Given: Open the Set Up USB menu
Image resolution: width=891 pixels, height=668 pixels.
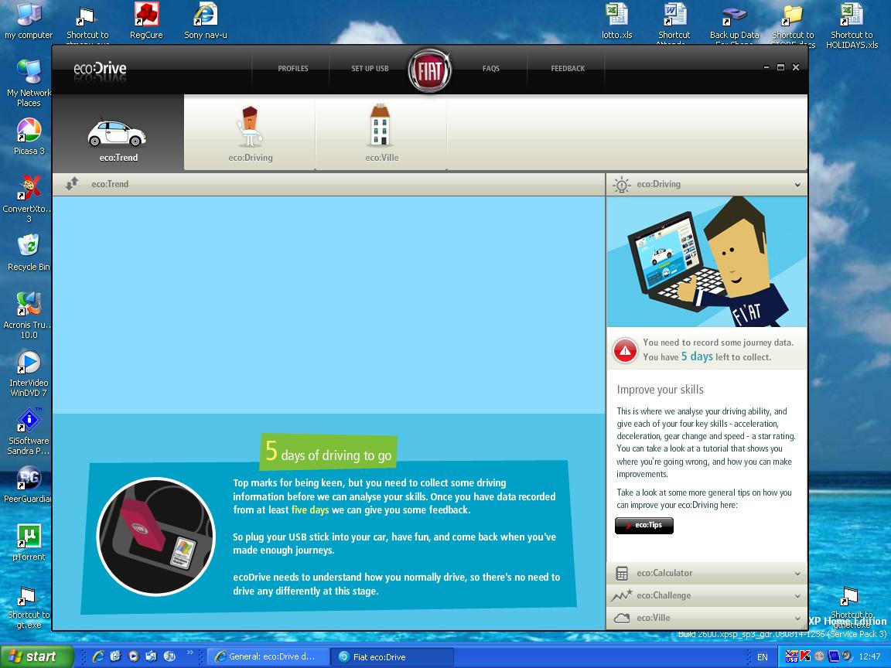Looking at the screenshot, I should (x=370, y=69).
